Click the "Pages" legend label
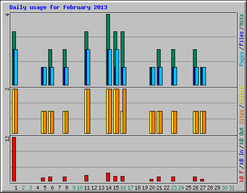 241,59
